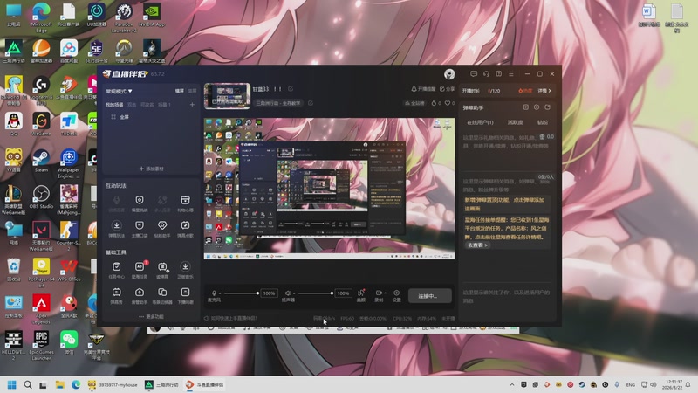Edit the stream category tag with its pencil icon
The height and width of the screenshot is (393, 698).
311,103
